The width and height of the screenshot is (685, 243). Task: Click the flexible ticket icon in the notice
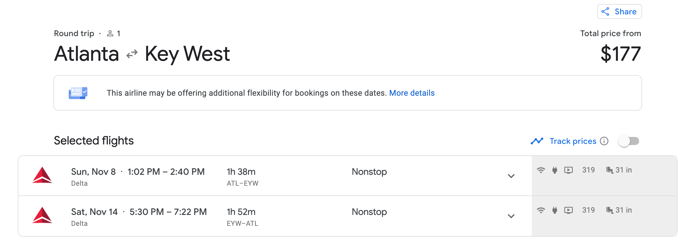(x=78, y=93)
